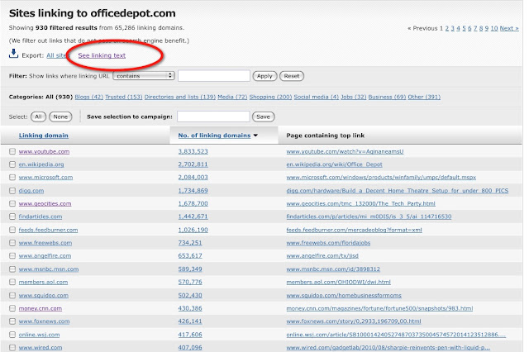Show the Jobs (32) category
This screenshot has height=352, width=529.
(x=353, y=98)
